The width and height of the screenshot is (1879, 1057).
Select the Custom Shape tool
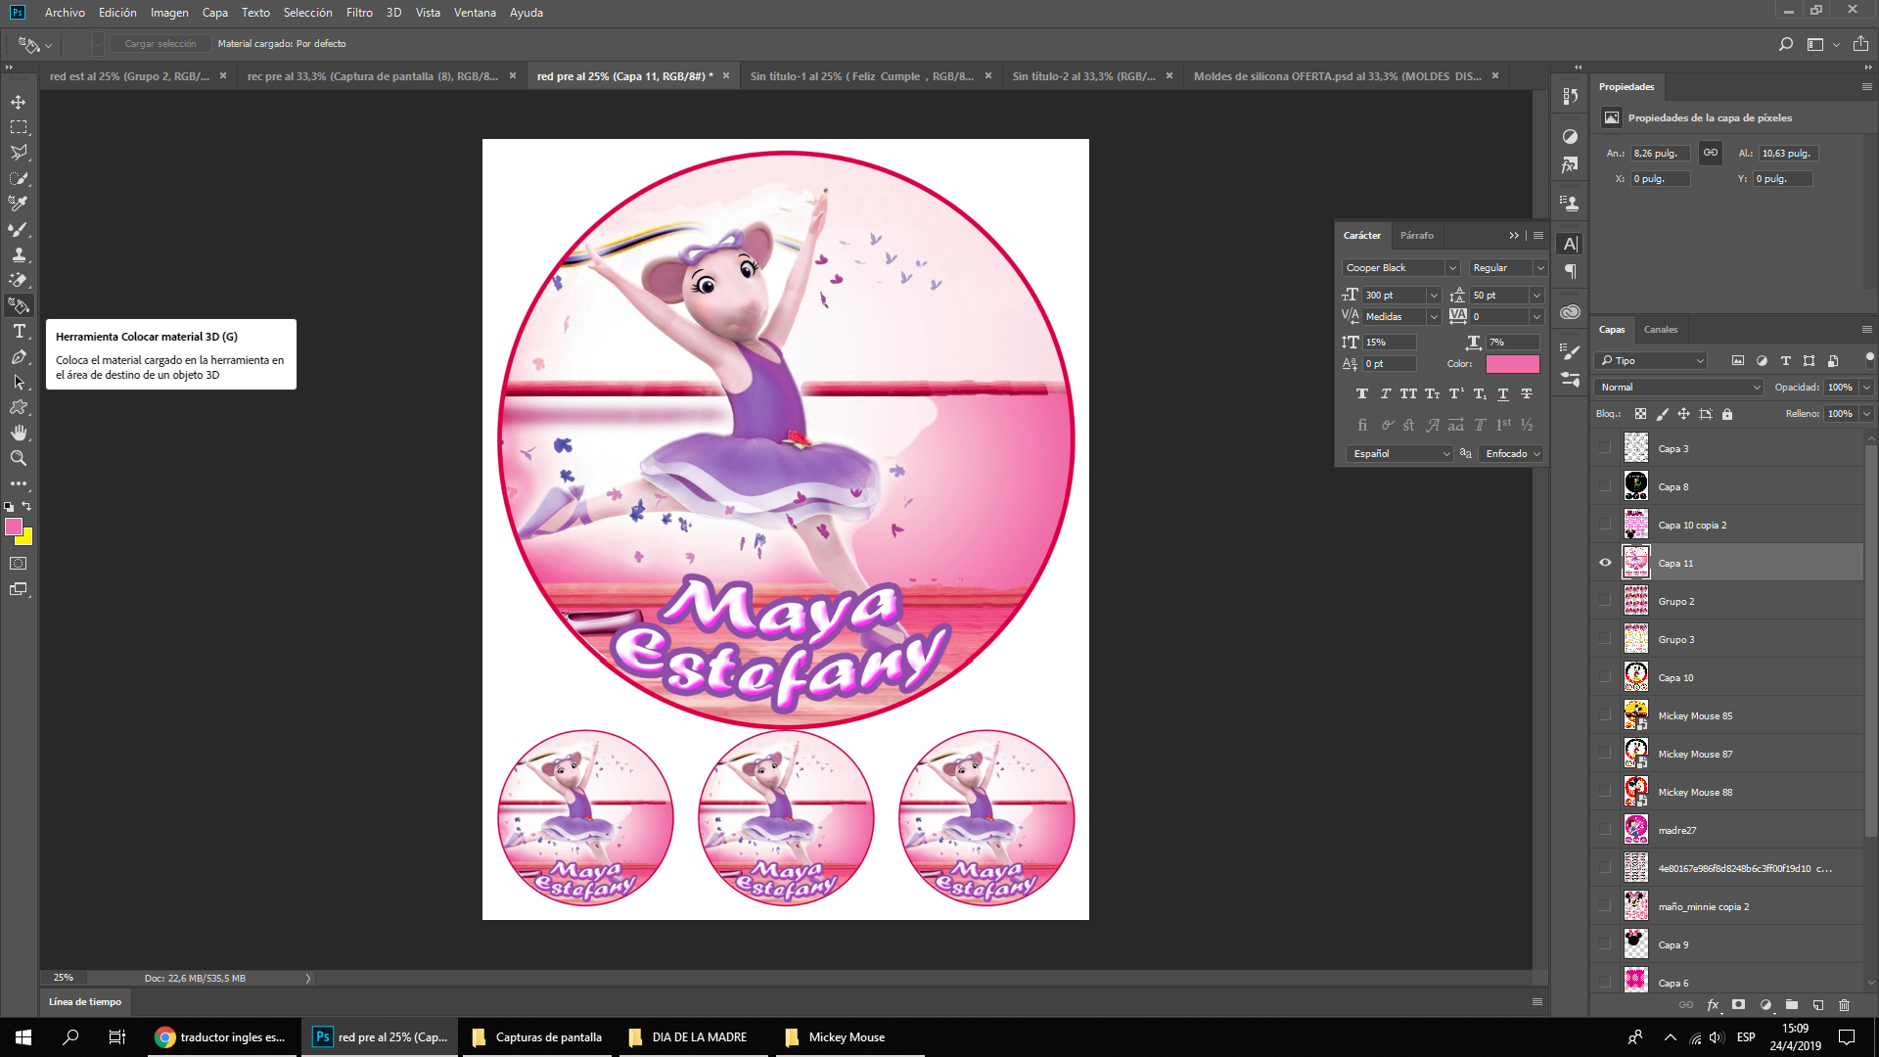point(19,407)
